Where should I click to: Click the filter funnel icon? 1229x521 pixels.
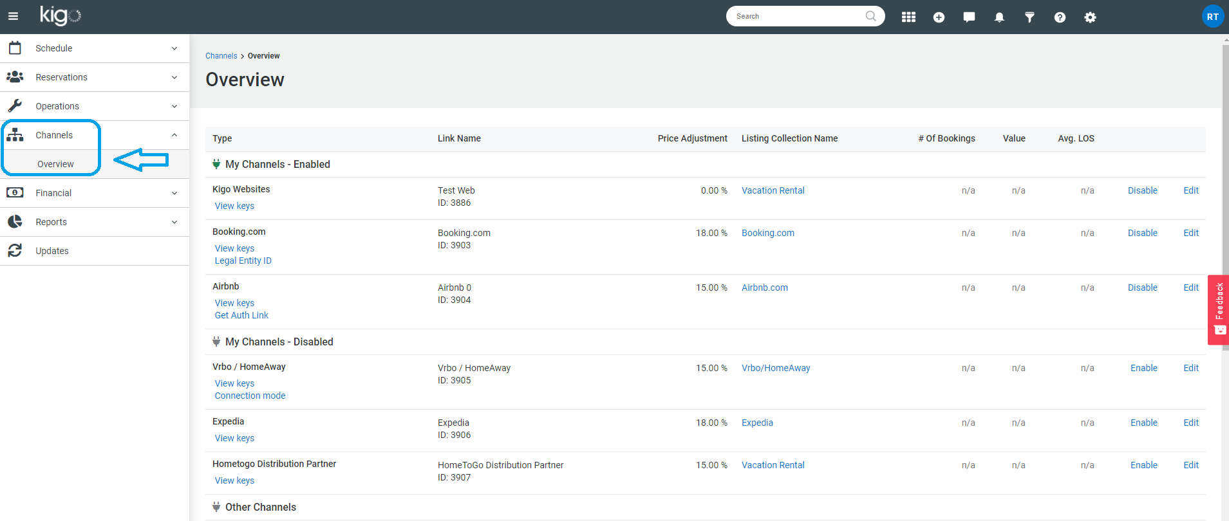pyautogui.click(x=1029, y=17)
